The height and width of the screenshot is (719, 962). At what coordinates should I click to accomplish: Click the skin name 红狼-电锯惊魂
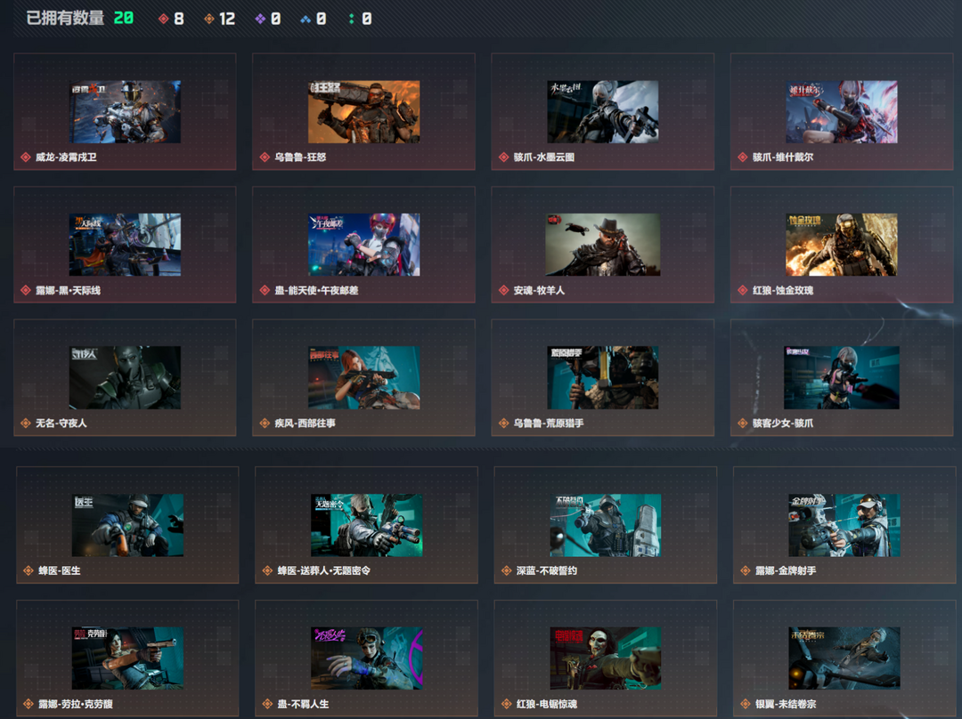click(x=547, y=704)
